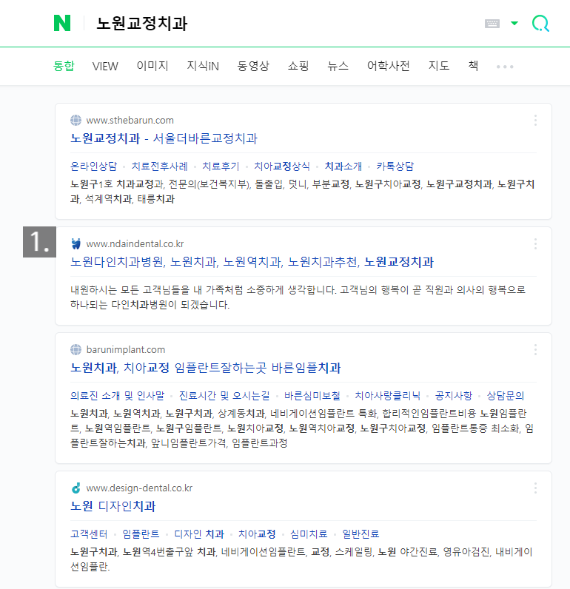
Task: Switch to the VIEW tab
Action: tap(105, 67)
